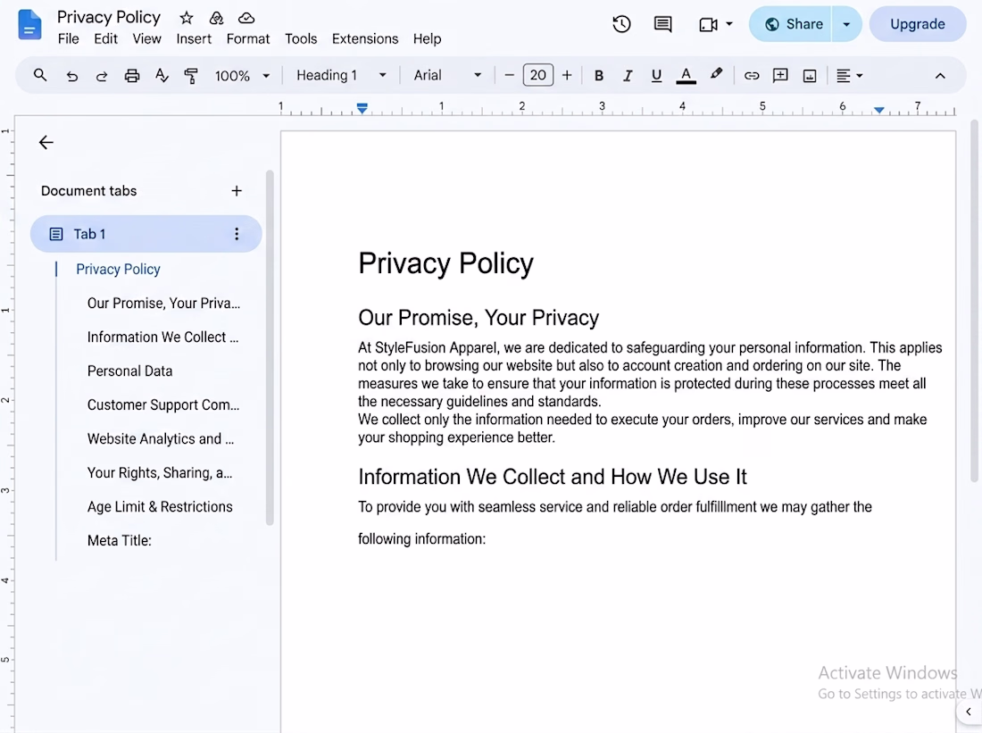Check the cloud save status icon
Image resolution: width=982 pixels, height=733 pixels.
[246, 18]
